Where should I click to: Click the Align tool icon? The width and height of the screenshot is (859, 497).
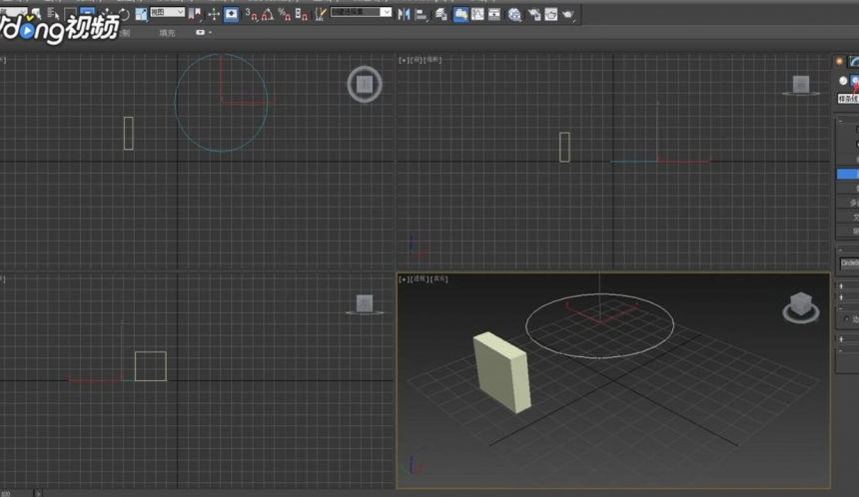[x=421, y=15]
